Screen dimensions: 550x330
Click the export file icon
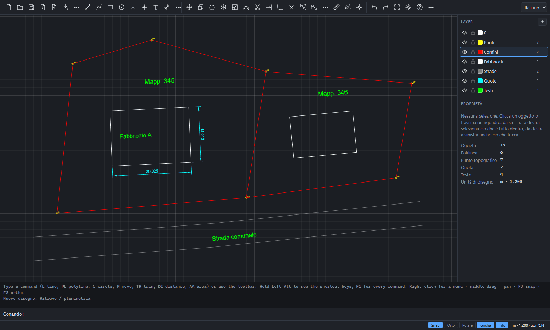[54, 7]
